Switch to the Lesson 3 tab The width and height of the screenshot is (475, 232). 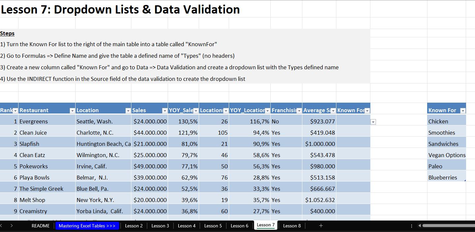[160, 226]
